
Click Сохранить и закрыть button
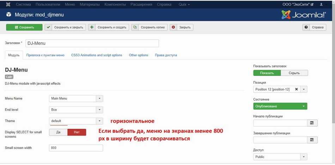(x=65, y=27)
